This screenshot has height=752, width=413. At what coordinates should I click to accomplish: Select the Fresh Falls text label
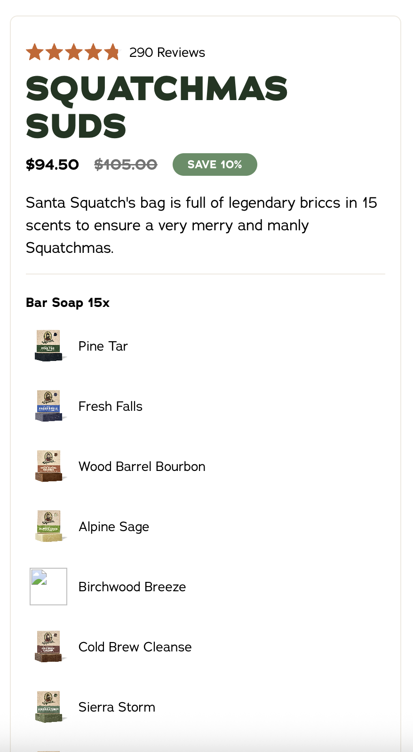tap(111, 406)
